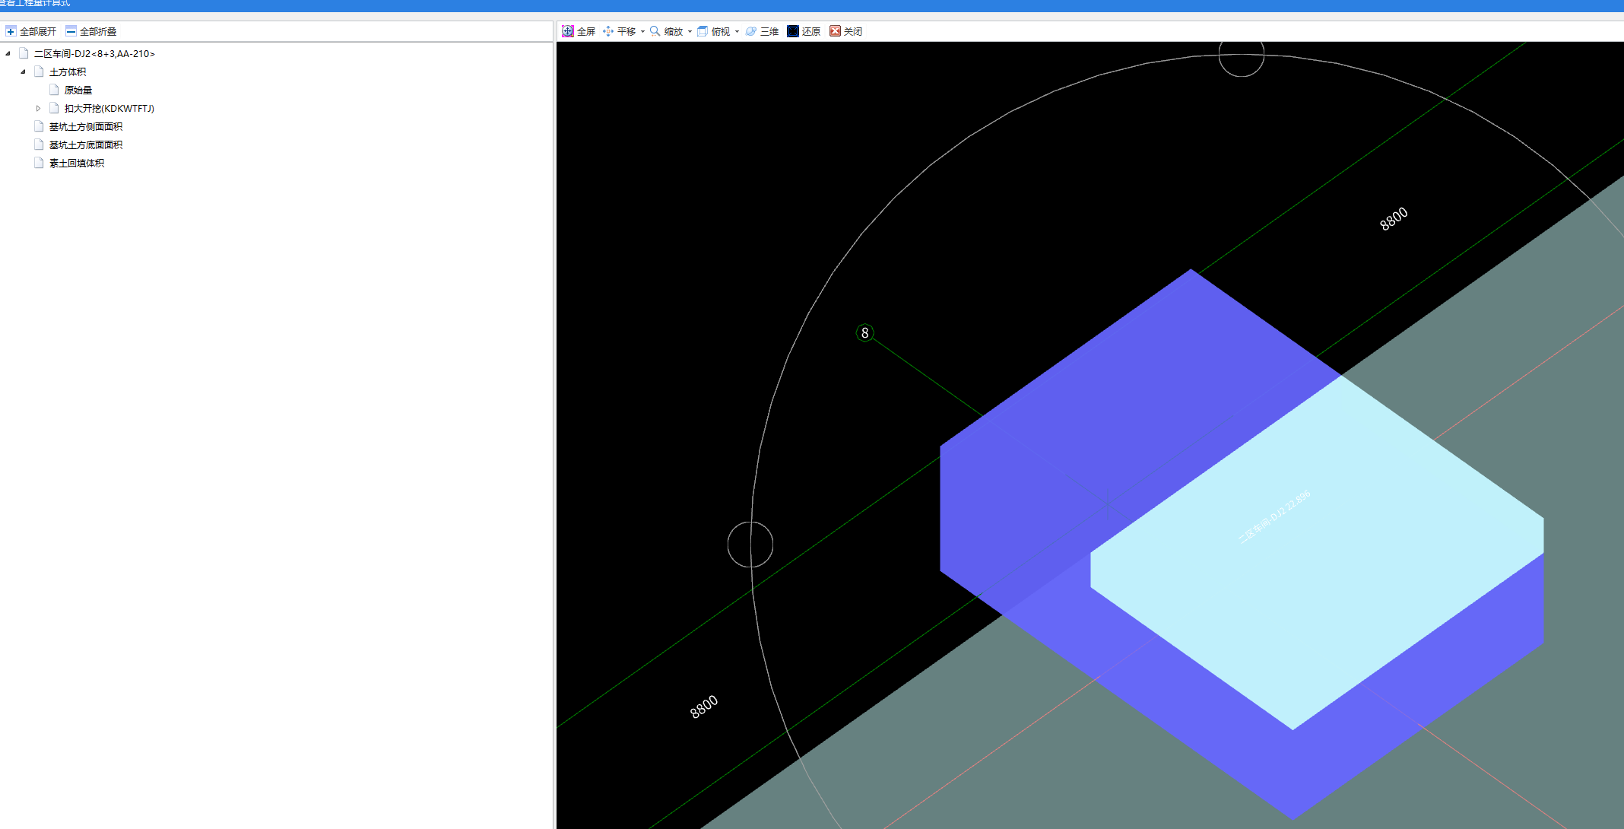Select the 基坑土方侧面面积 item

(86, 127)
